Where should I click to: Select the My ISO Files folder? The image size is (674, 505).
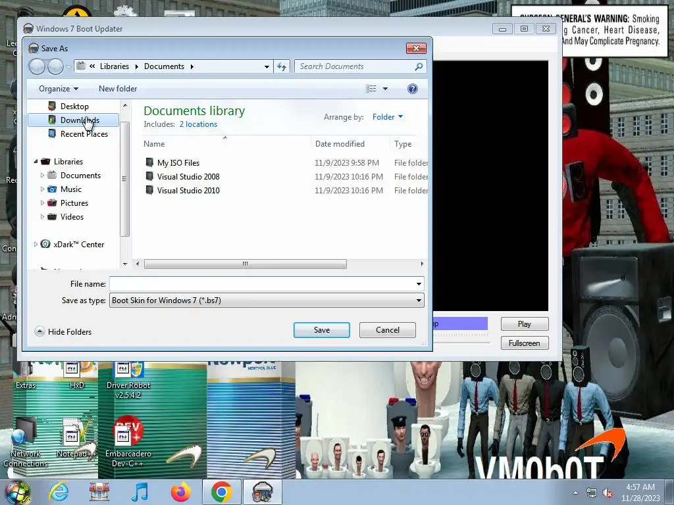click(x=178, y=163)
